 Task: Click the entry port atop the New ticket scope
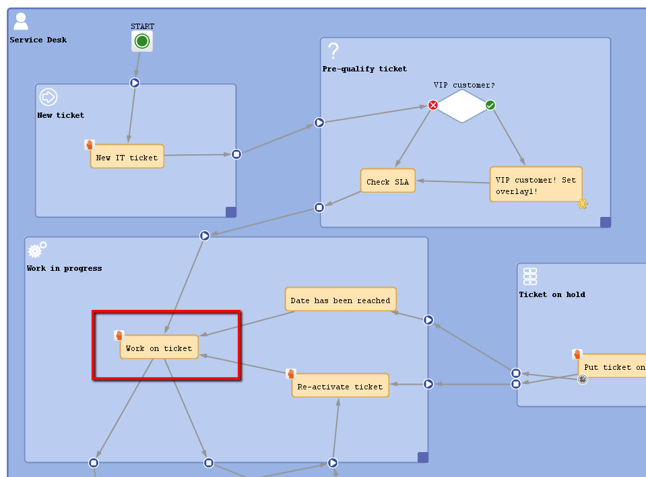135,83
